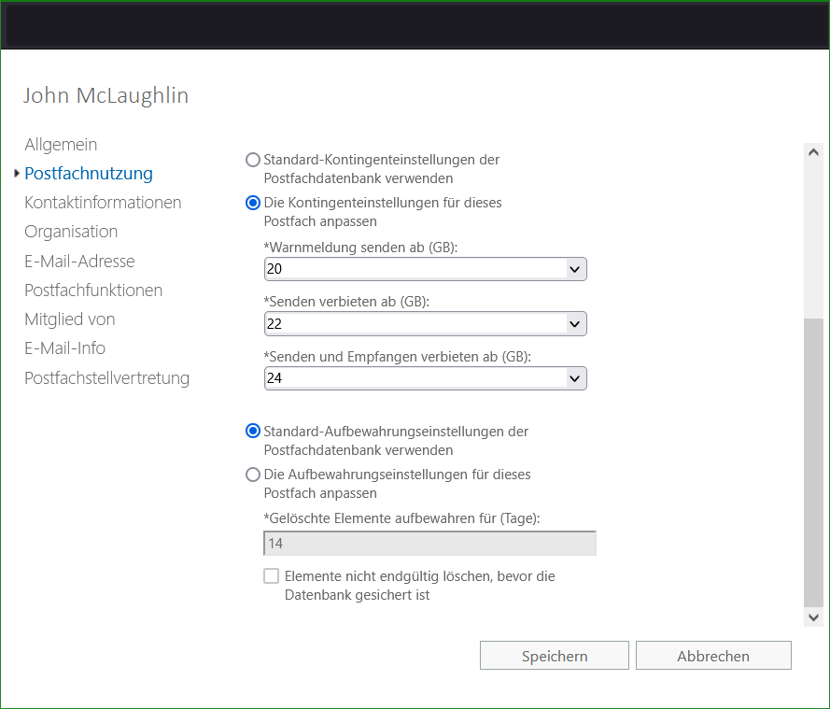Open the 'Senden und Empfangen verbieten' dropdown
The image size is (830, 709).
[x=577, y=377]
